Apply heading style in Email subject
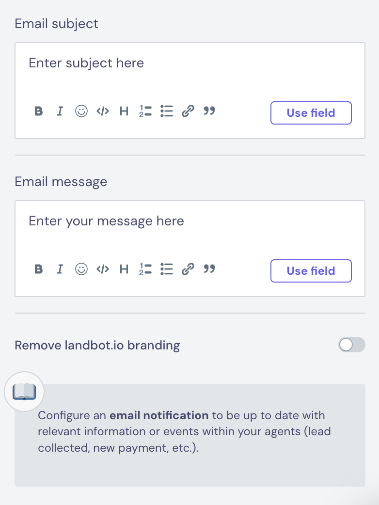The width and height of the screenshot is (379, 505). click(x=124, y=111)
